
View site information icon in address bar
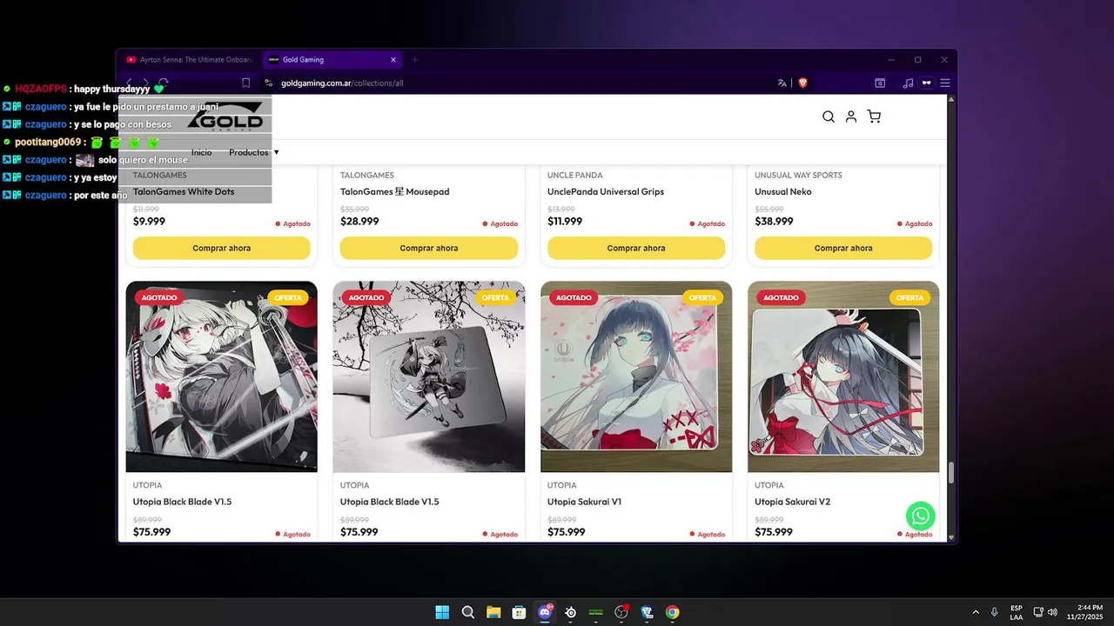[269, 83]
